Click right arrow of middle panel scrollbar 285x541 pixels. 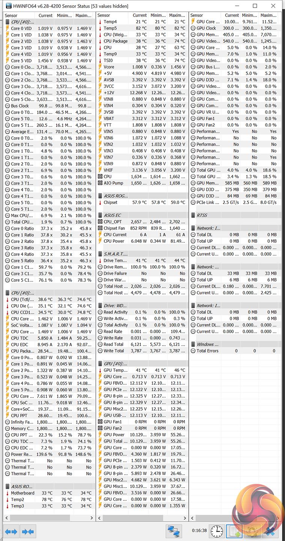click(185, 518)
